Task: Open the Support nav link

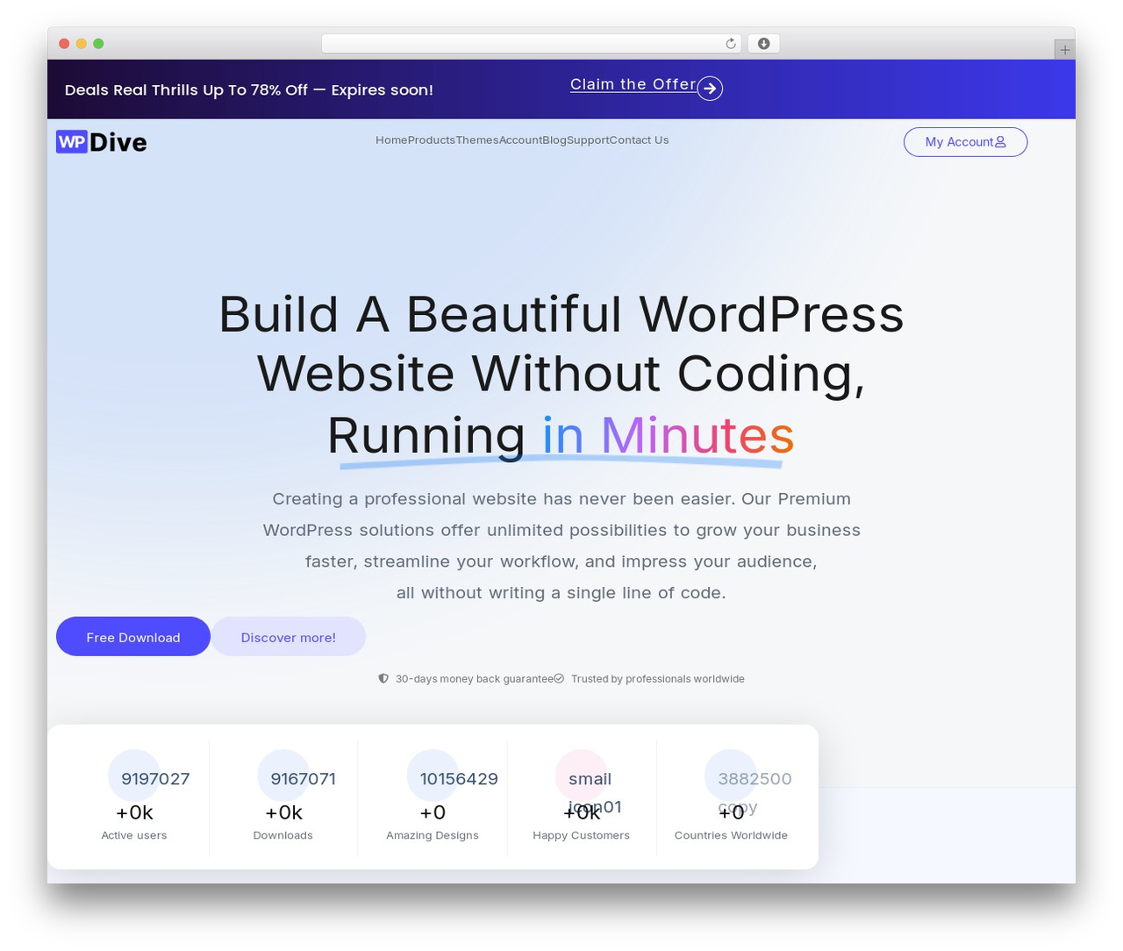Action: click(x=588, y=140)
